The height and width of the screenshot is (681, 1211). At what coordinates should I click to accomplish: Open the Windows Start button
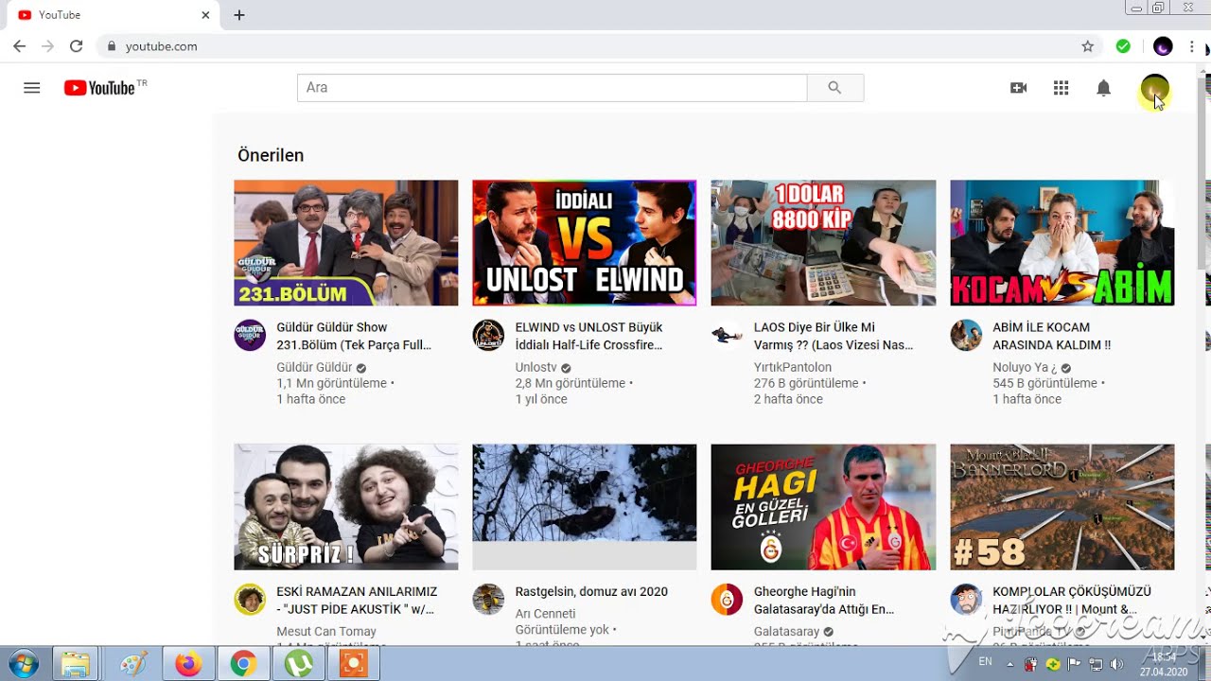(23, 664)
